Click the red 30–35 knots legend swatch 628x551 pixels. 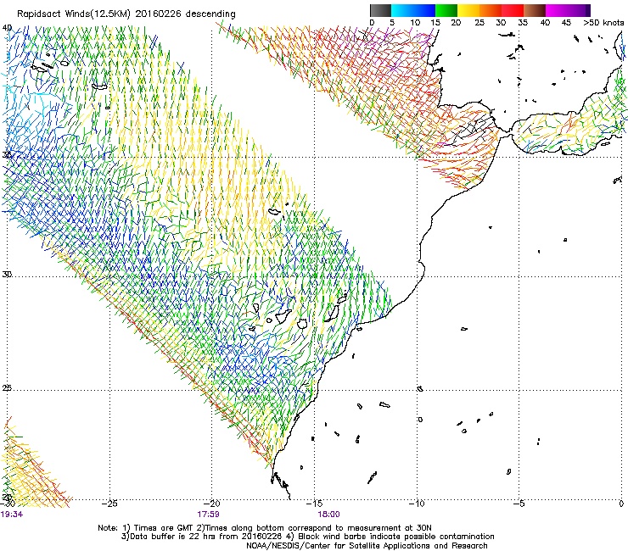point(513,10)
